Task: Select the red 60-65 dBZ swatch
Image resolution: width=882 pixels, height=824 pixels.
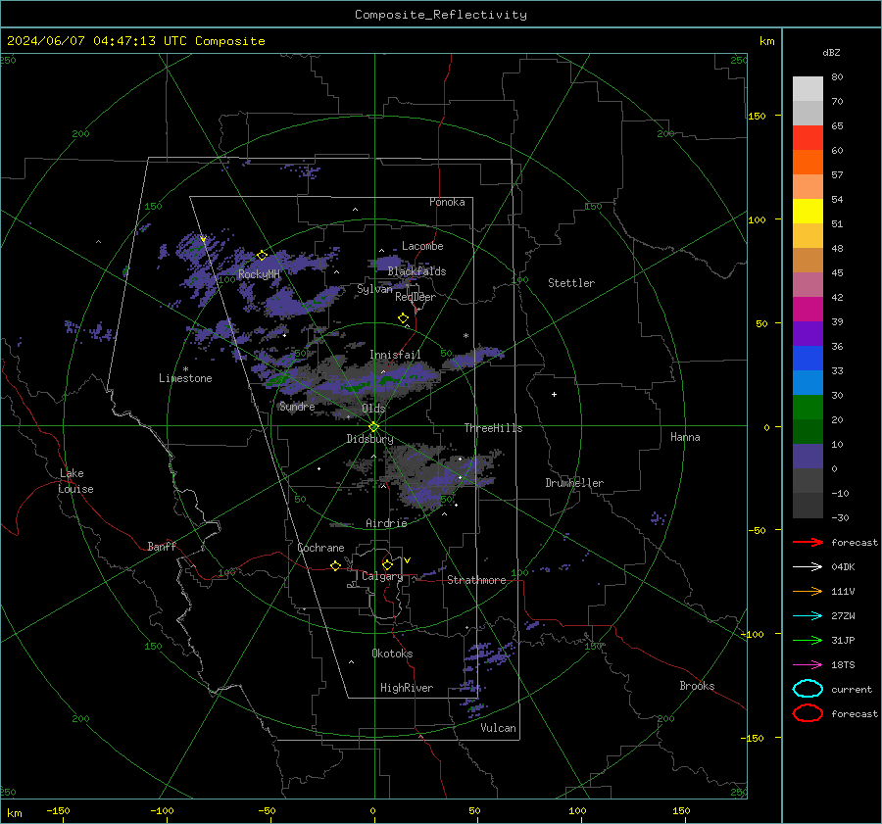Action: pyautogui.click(x=808, y=138)
